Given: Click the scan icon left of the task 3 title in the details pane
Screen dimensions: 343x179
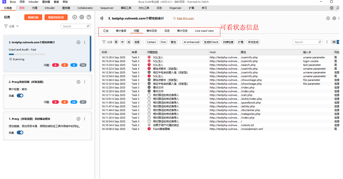Looking at the screenshot, I should click(x=102, y=18).
